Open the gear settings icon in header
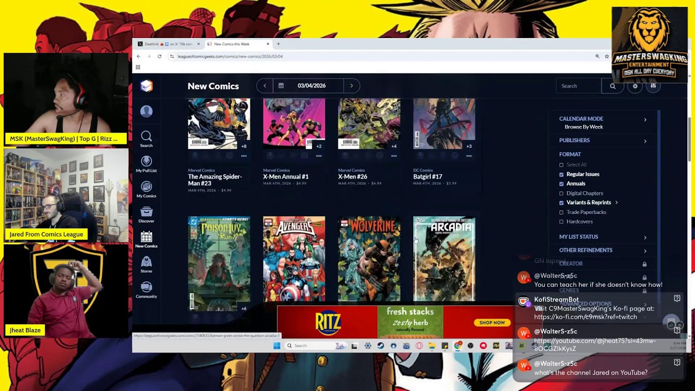695x391 pixels. [x=635, y=86]
